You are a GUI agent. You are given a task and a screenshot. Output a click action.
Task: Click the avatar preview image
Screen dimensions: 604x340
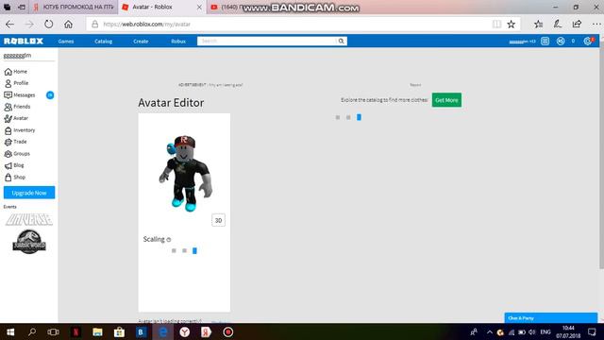(185, 174)
